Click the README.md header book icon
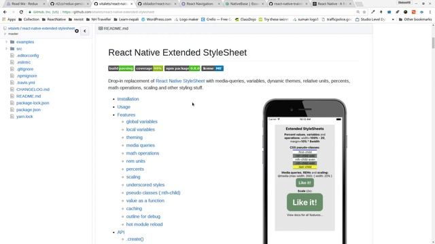Viewport: 435px width, 244px height. click(101, 28)
